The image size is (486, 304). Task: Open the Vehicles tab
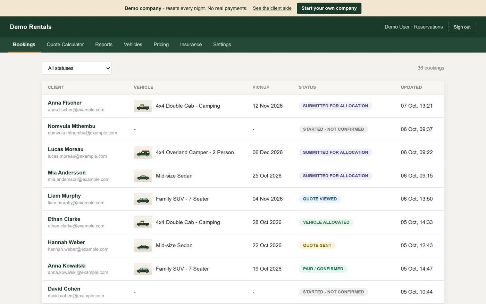(133, 44)
